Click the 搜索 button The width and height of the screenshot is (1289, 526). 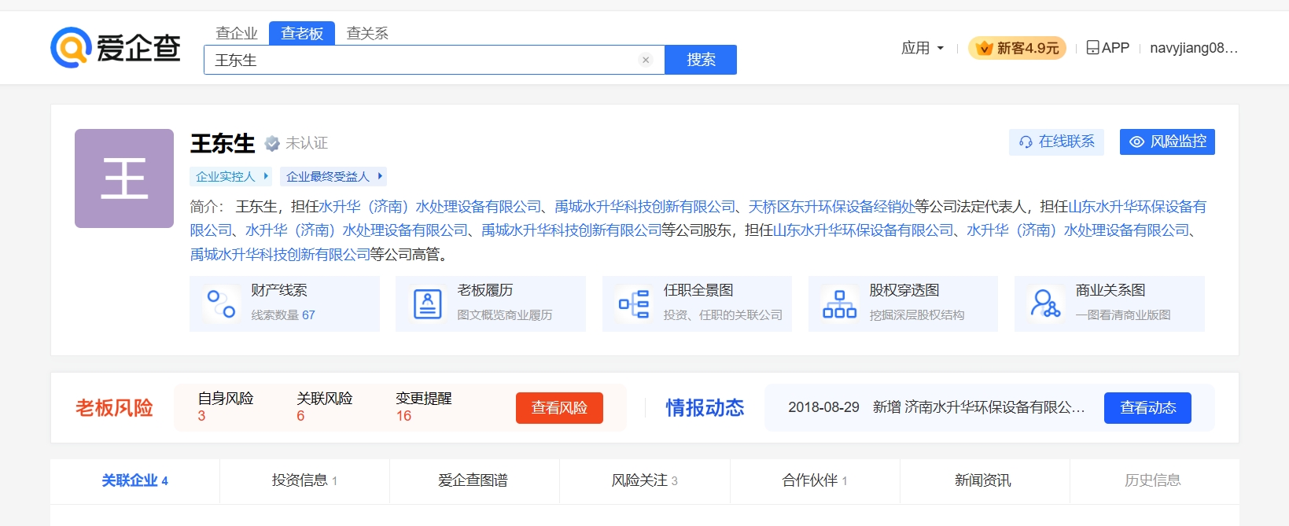(x=701, y=60)
